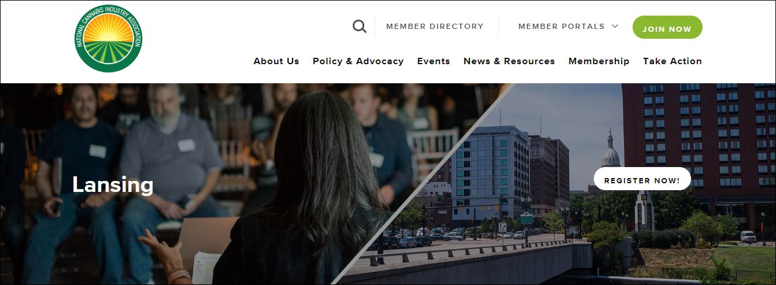Open the National Cannabis Industry Association logo
Image resolution: width=776 pixels, height=285 pixels.
(109, 39)
